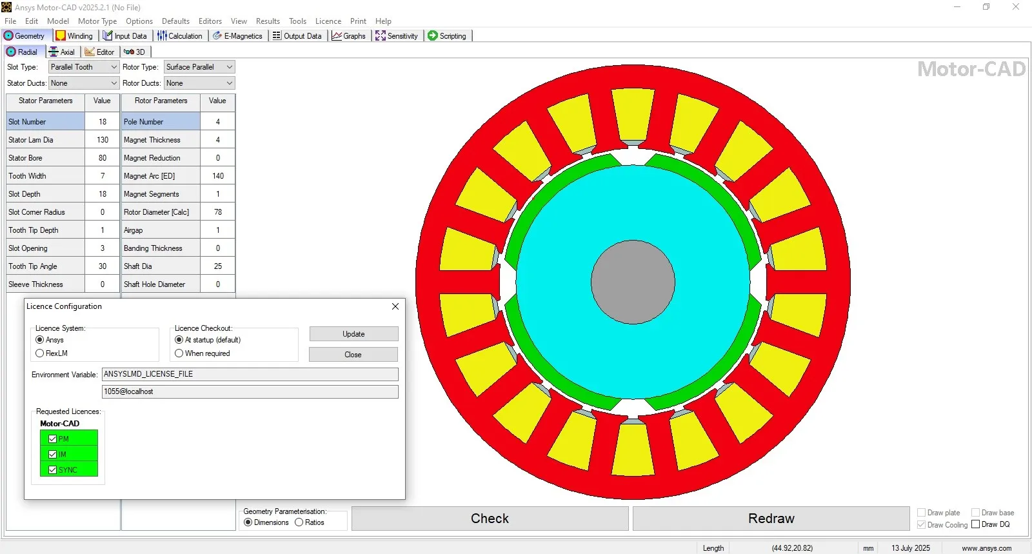Select Ansys licence system
Viewport: 1032px width, 554px height.
[x=40, y=340]
